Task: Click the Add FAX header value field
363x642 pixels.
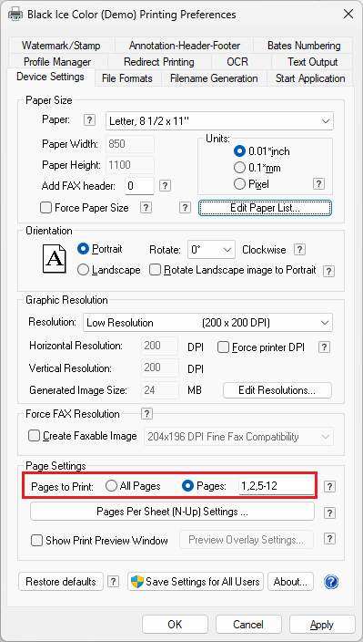Action: pyautogui.click(x=139, y=186)
